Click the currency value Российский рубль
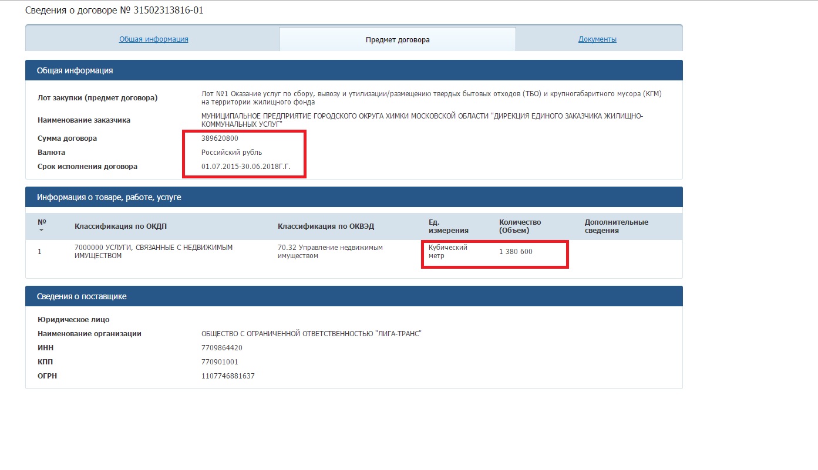The image size is (818, 470). click(x=231, y=153)
